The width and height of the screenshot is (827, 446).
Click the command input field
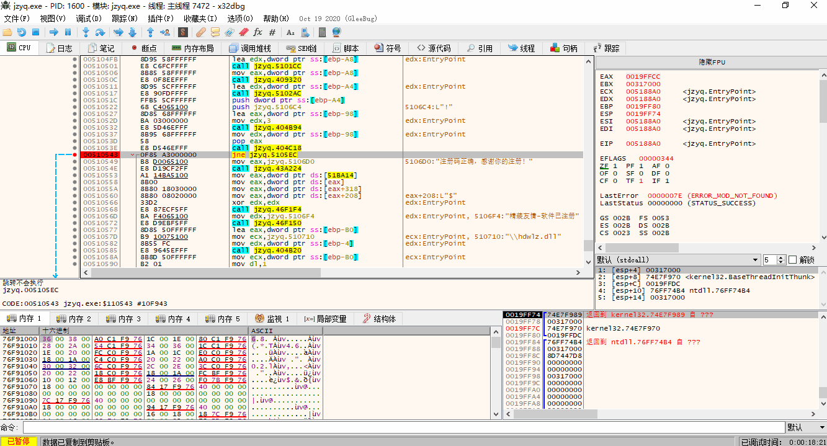coord(403,427)
